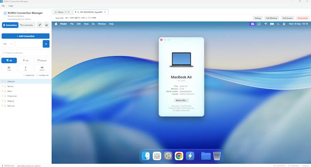Open the Finder icon in the remote Mac dock
This screenshot has height=167, width=311.
146,156
